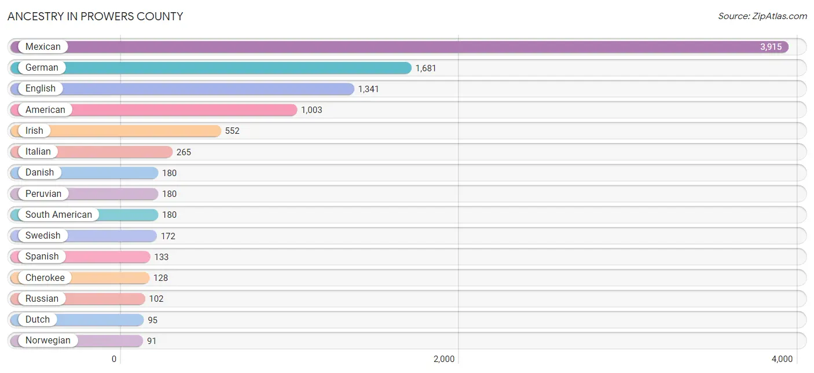
Task: Click the 3,915 value on Mexican bar
Action: 771,47
